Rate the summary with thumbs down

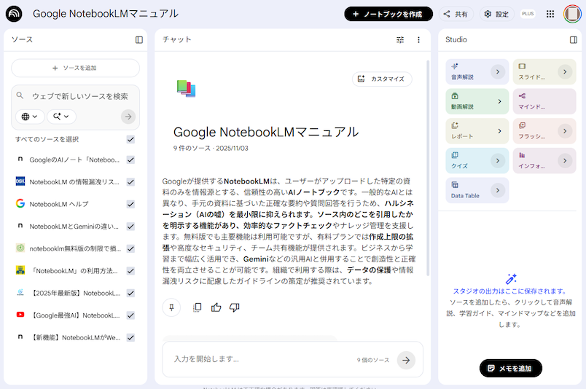click(x=235, y=307)
